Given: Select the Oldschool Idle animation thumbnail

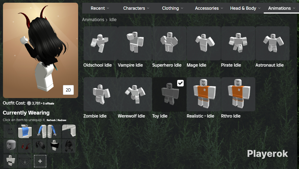Looking at the screenshot, I should [100, 43].
